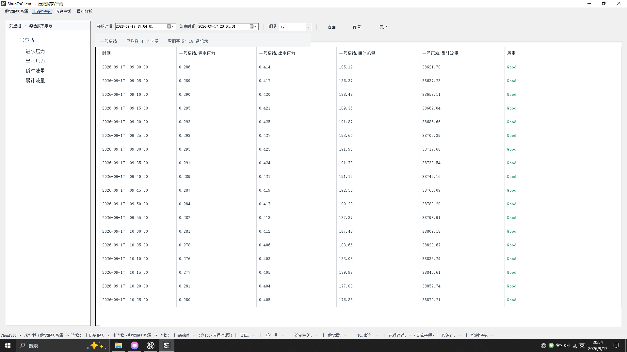The width and height of the screenshot is (627, 352).
Task: Select the 瞬时流量 field in tree
Action: (35, 71)
